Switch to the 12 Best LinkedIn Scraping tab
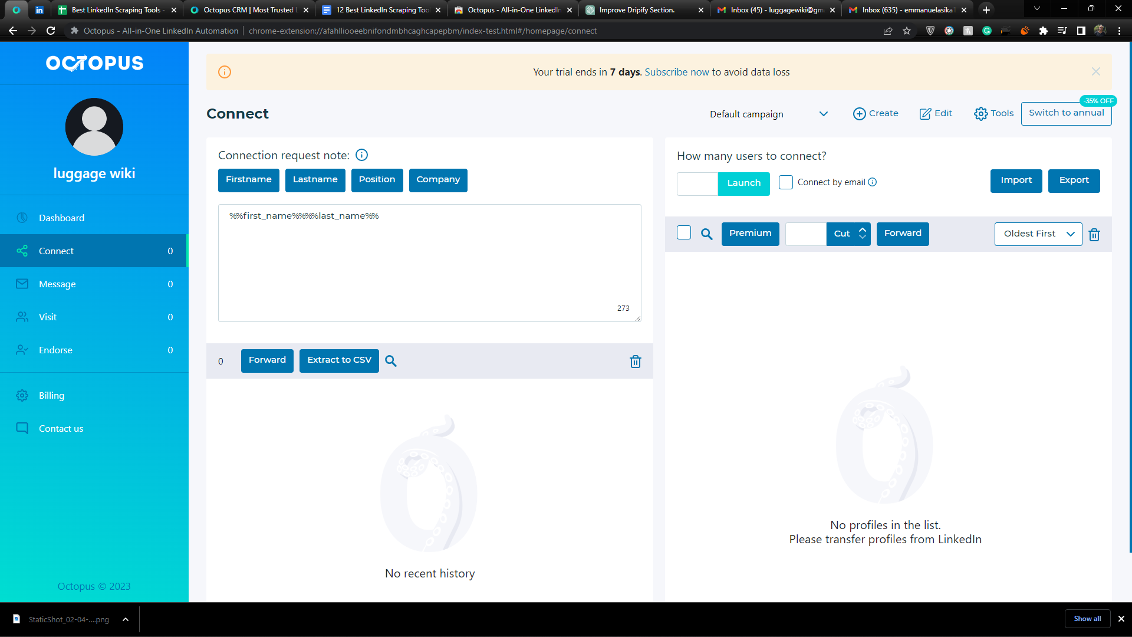This screenshot has width=1132, height=637. tap(381, 10)
